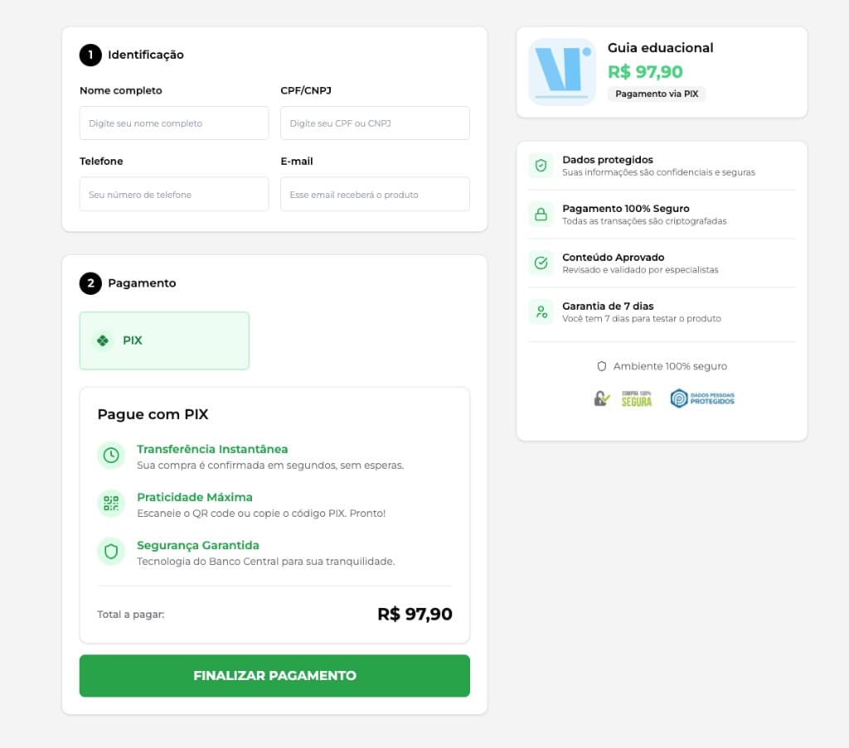Click the step 2 Pagamento number badge
Screen dimensions: 849x748
(x=90, y=283)
